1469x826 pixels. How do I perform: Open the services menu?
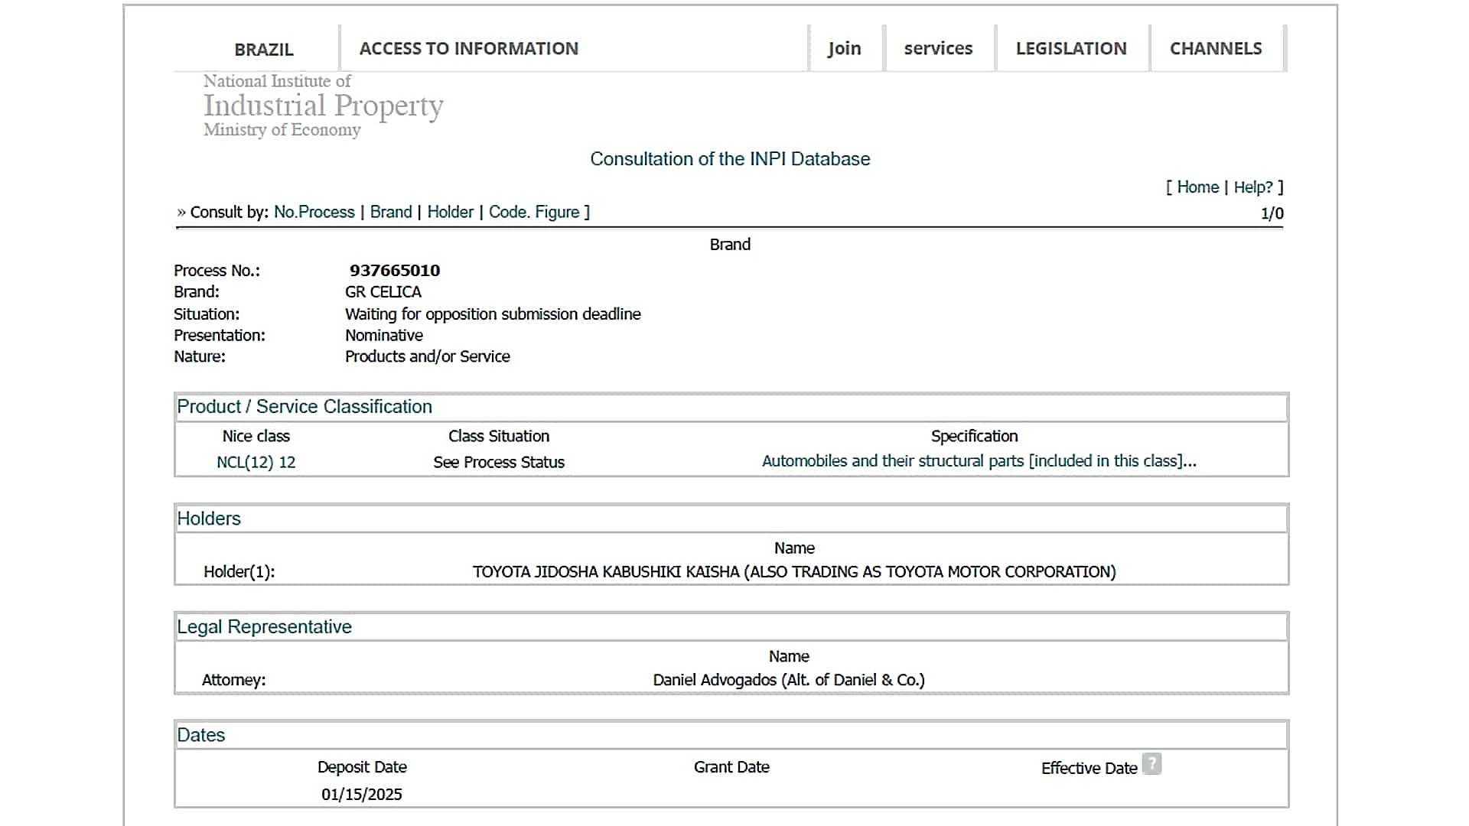coord(938,48)
